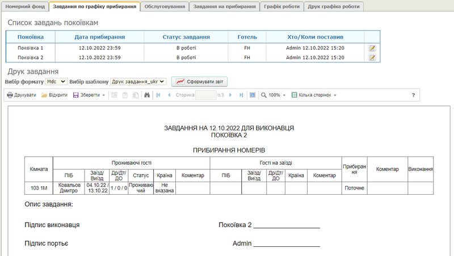Open a report file via Відкрити
Viewport: 454px width, 256px height.
point(54,95)
